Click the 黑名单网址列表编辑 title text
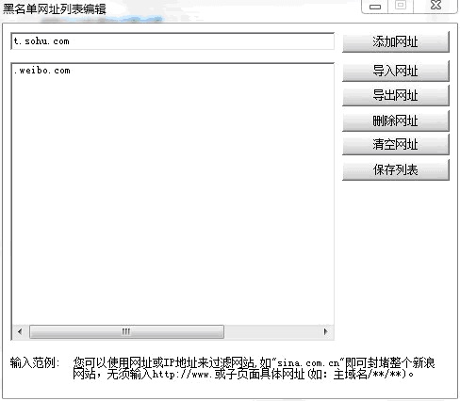This screenshot has width=460, height=401. pyautogui.click(x=55, y=8)
